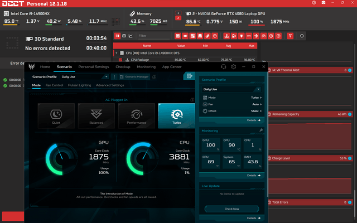357x223 pixels.
Task: Switch OCCT monitoring to graph view
Action: tap(131, 36)
